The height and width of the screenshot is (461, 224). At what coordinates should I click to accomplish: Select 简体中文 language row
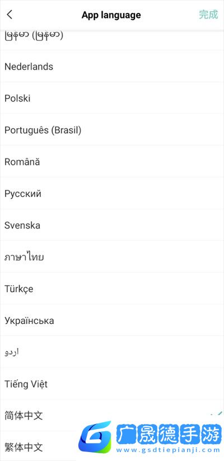[112, 416]
